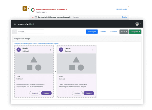Click the Permalink link
Screen dimensions: 152x110
(x=42, y=44)
